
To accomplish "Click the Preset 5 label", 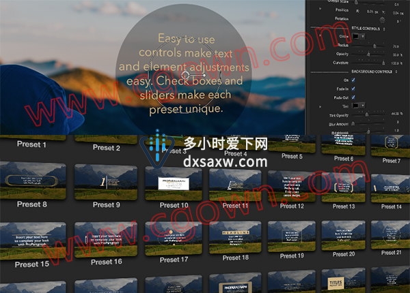I will point(292,156).
